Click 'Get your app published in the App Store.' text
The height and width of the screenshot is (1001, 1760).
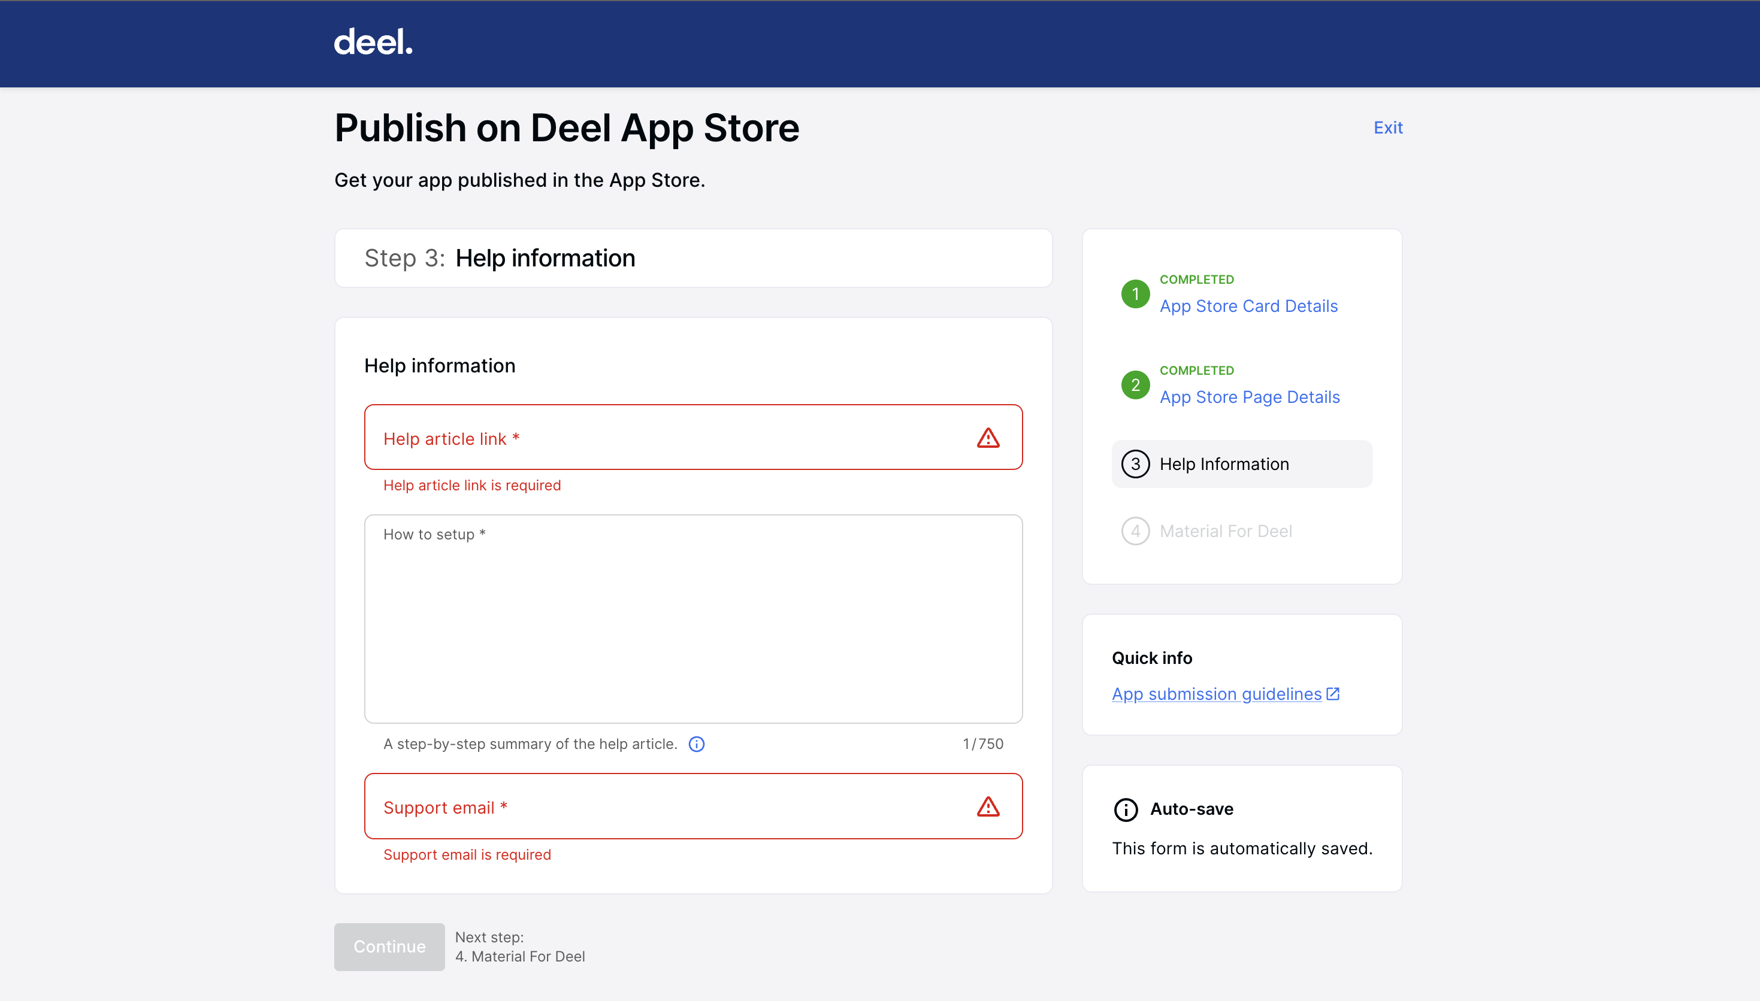(x=519, y=180)
